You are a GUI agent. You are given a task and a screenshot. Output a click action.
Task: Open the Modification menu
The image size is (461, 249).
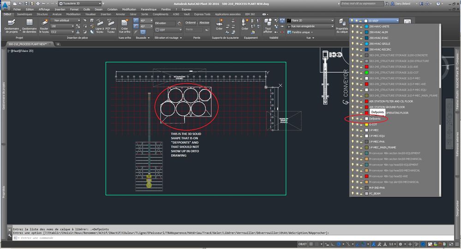click(129, 9)
